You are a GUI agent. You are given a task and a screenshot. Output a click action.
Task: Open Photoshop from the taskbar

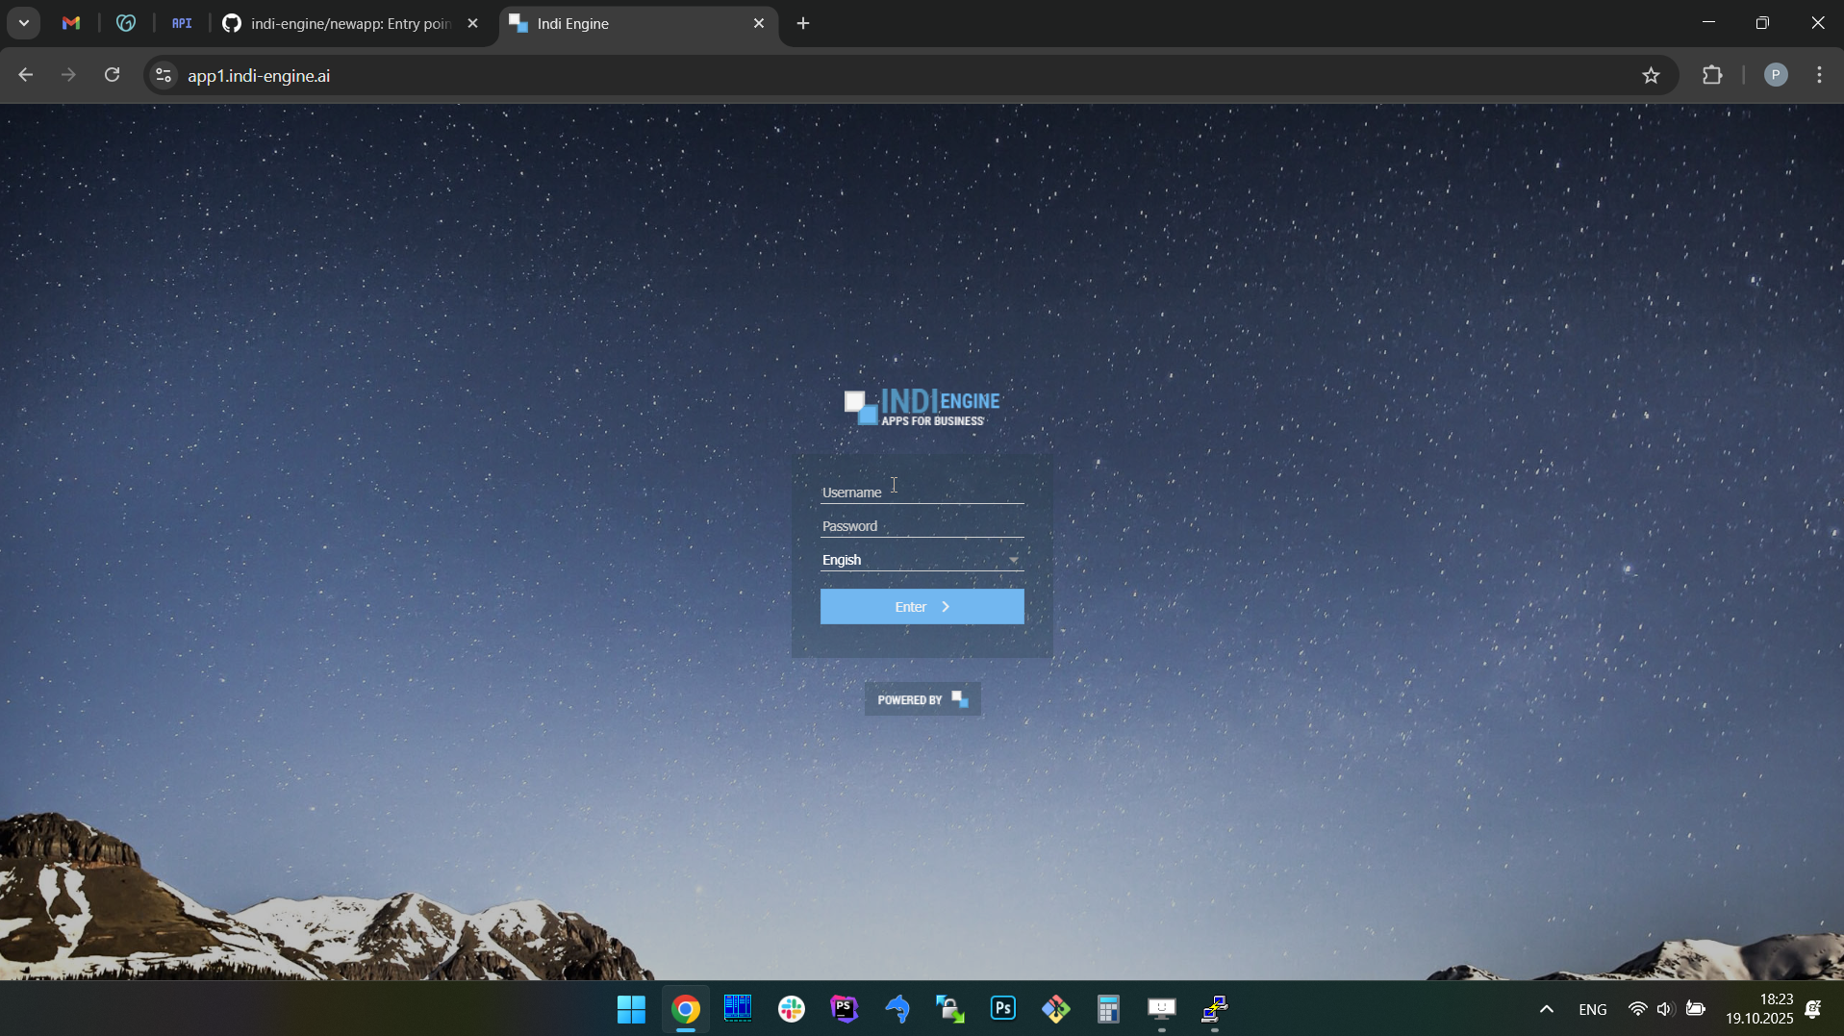1002,1008
